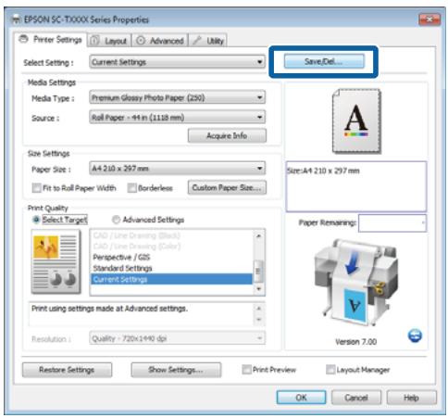Click the Restore Settings button
The image size is (448, 418).
pos(67,370)
